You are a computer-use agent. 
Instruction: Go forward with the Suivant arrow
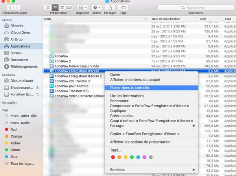coord(17,7)
